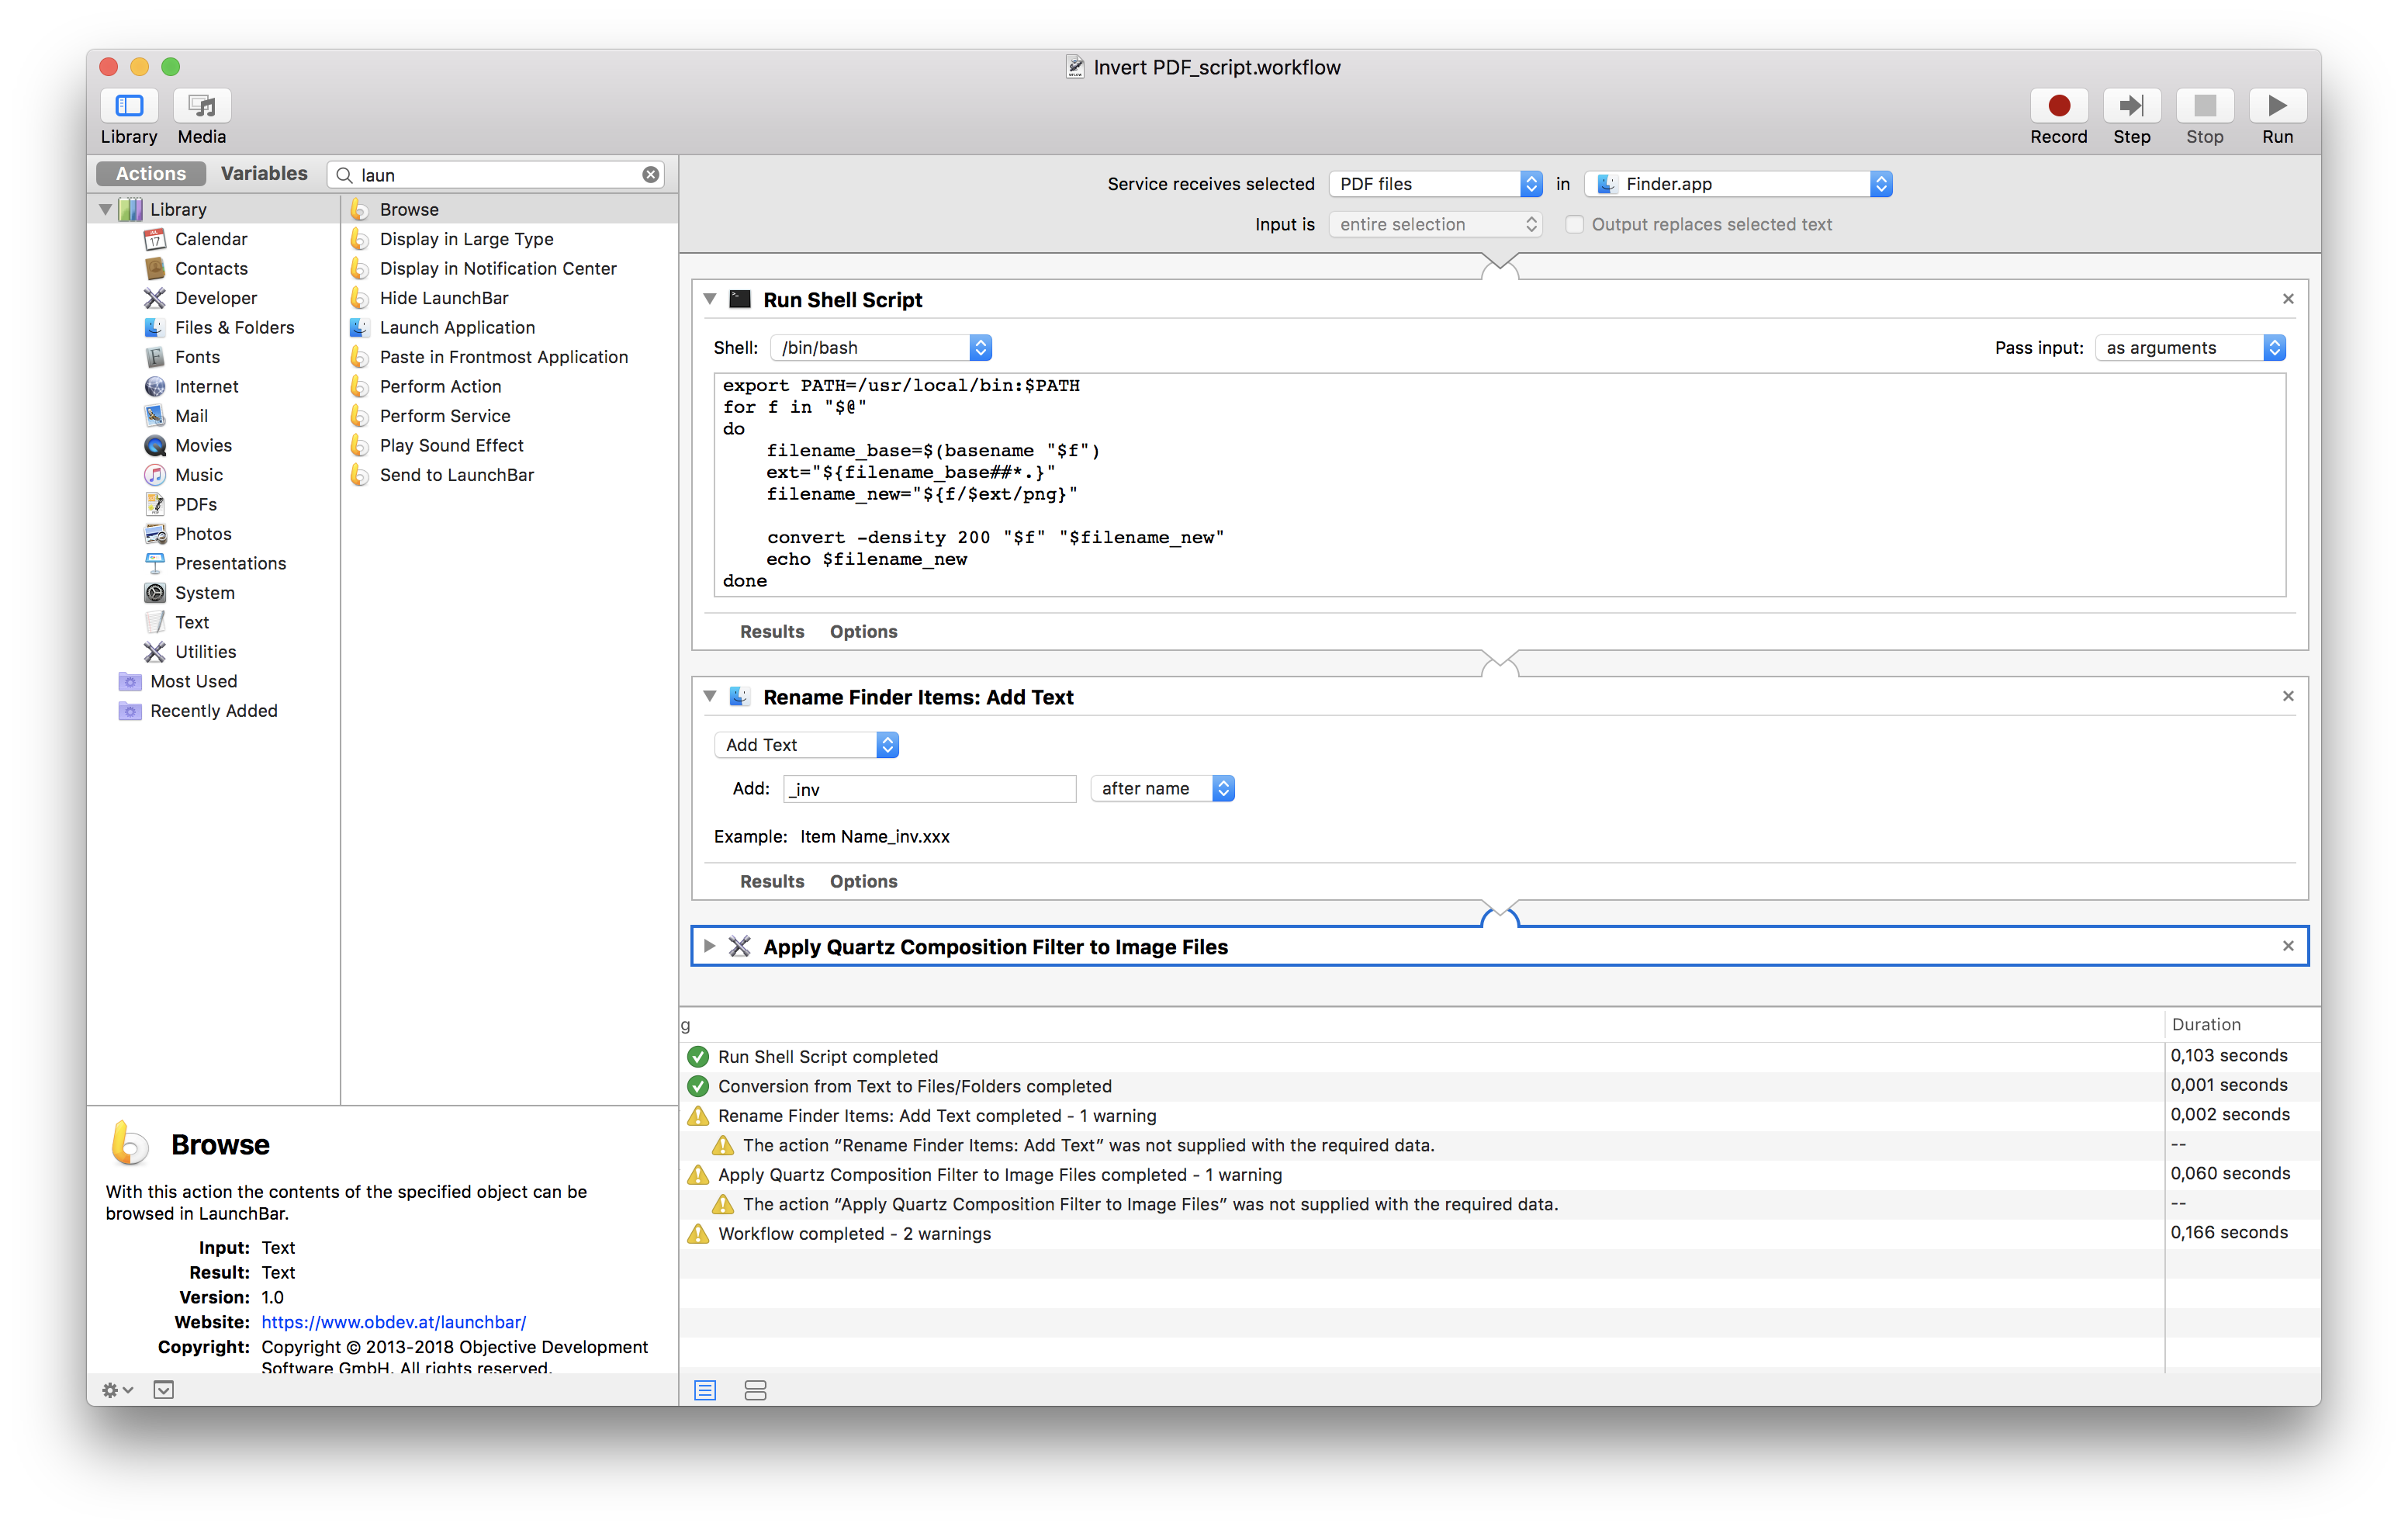Click inside the shell script text area
This screenshot has height=1530, width=2408.
tap(1499, 484)
